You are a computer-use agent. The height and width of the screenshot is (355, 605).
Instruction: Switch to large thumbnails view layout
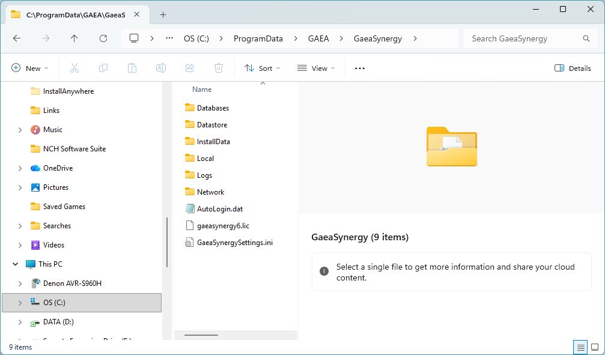tap(595, 347)
